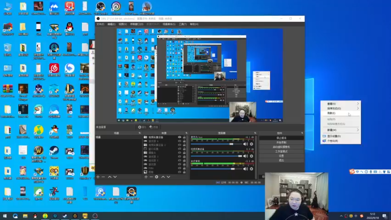Screen dimensions: 391x220
Task: Click the OBS icon in the Windows taskbar
Action: coord(95,216)
